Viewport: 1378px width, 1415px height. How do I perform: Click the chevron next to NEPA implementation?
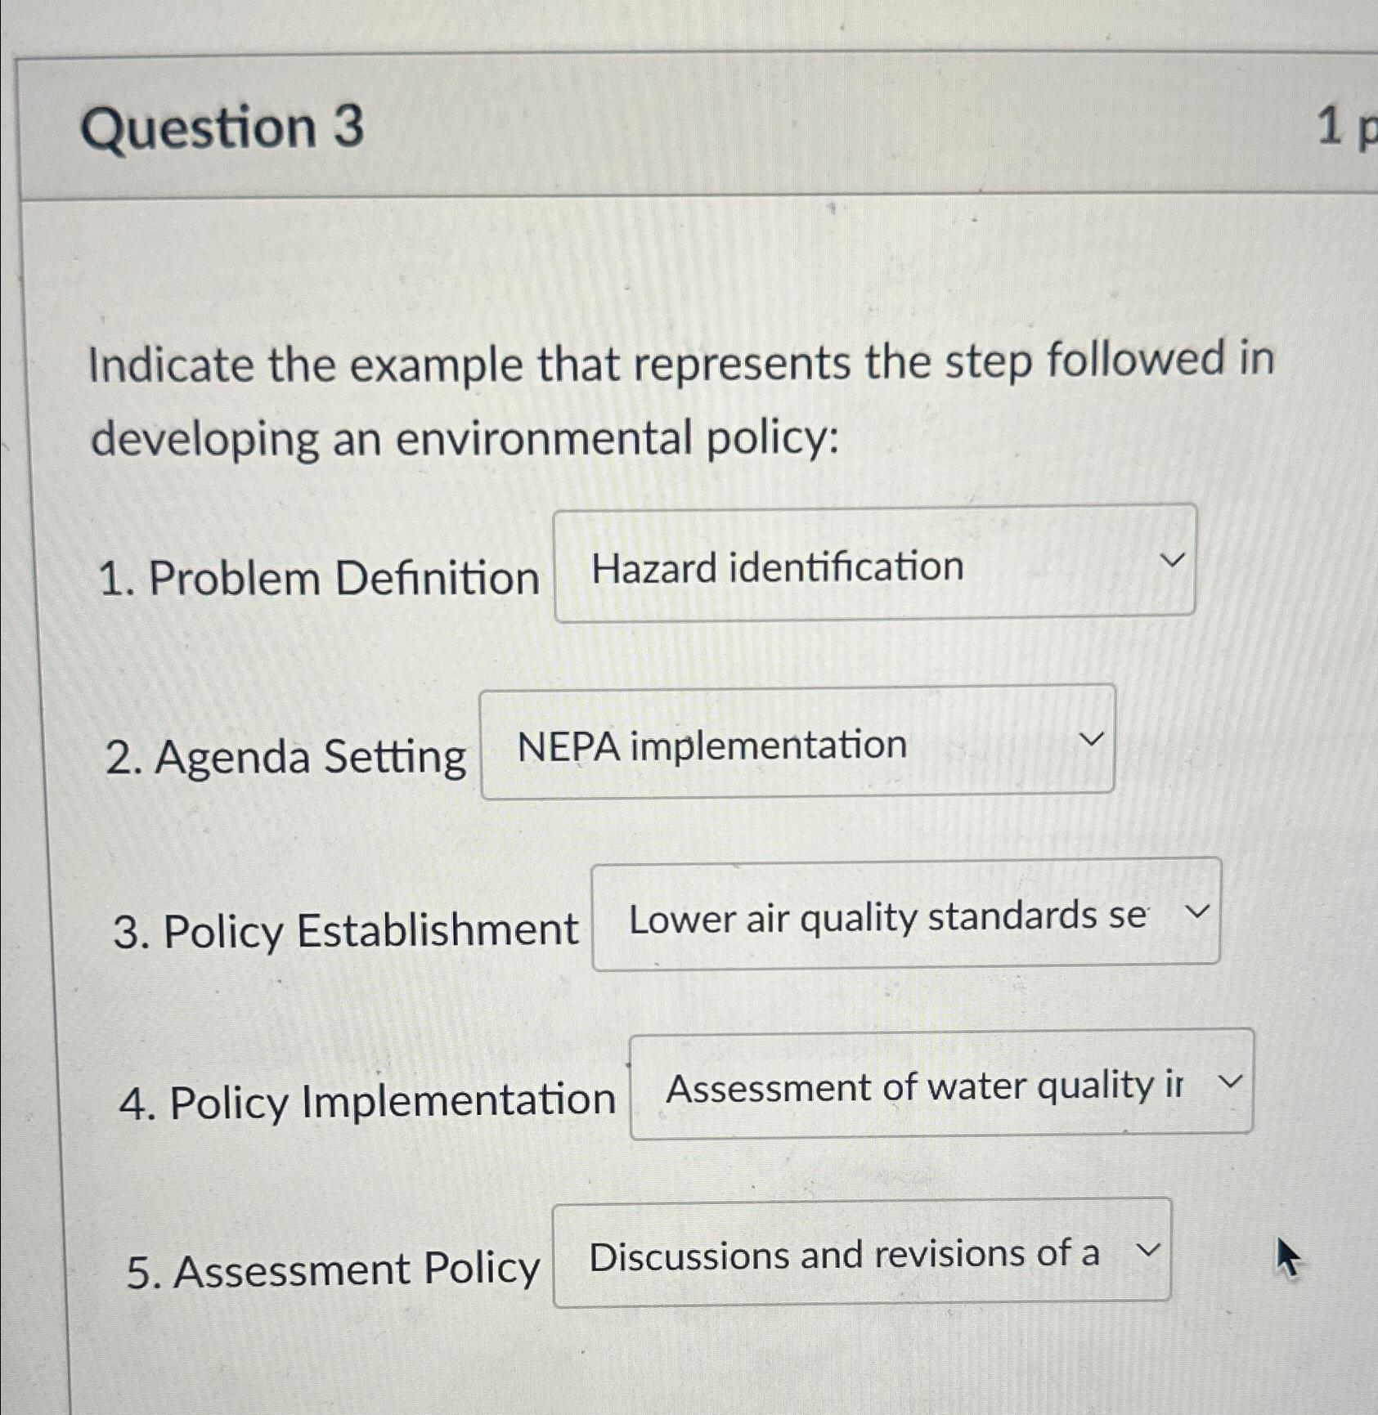click(x=1093, y=740)
